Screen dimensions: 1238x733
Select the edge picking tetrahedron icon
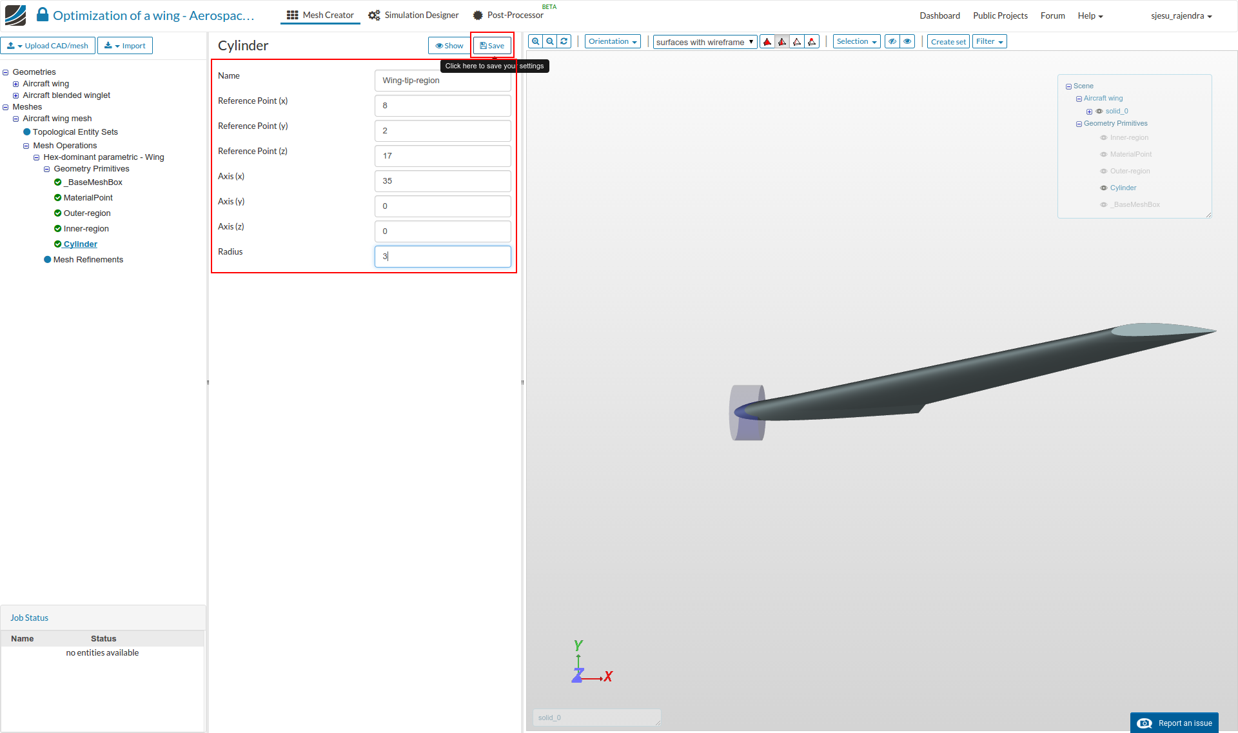click(797, 42)
